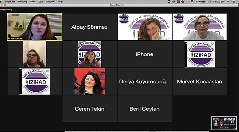Select the Derya Kuyumcuoğ... participant tile
This screenshot has height=132, width=239.
pyautogui.click(x=145, y=81)
